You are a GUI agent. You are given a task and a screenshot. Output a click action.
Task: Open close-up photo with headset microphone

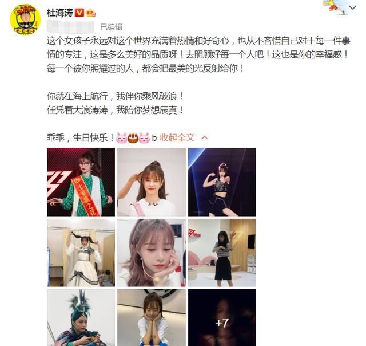tap(152, 253)
